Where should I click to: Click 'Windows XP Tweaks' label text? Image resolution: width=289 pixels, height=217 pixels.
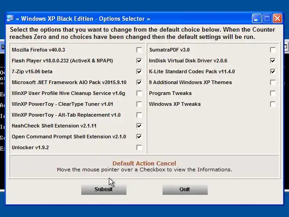(175, 104)
